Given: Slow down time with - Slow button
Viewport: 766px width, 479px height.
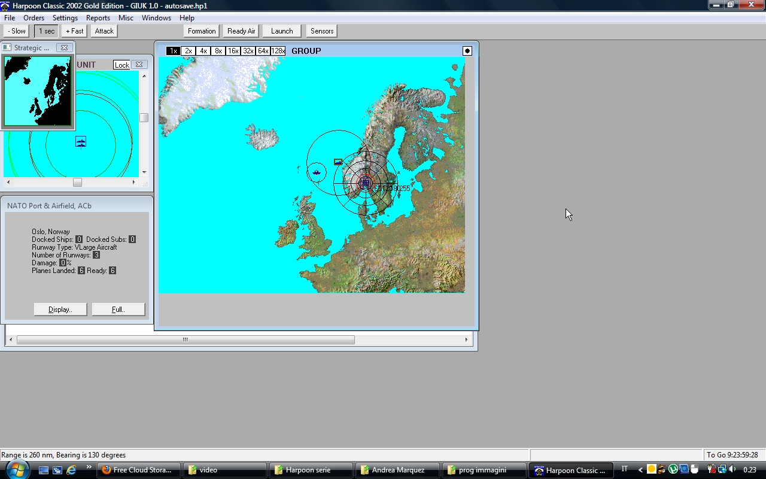Looking at the screenshot, I should click(x=17, y=31).
